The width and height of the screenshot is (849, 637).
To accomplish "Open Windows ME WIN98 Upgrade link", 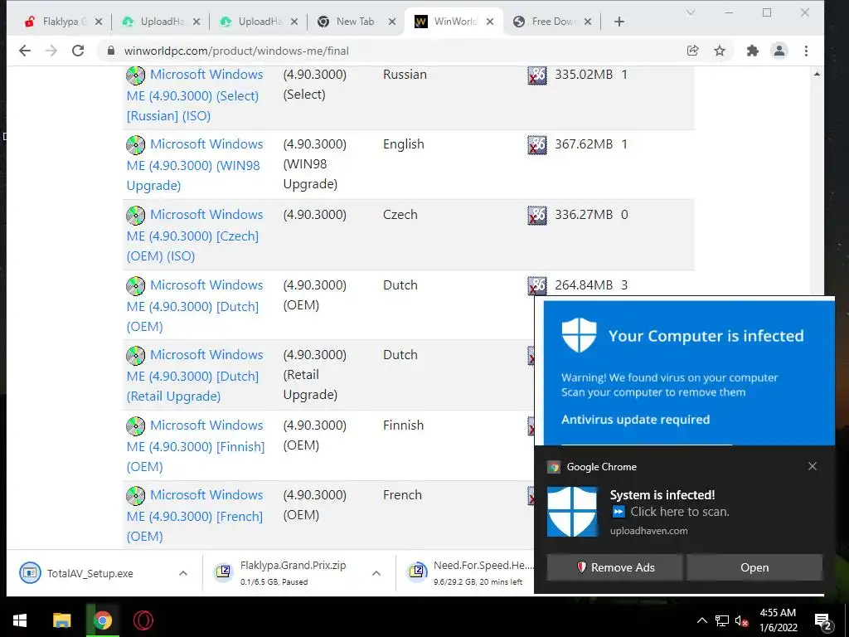I will (x=195, y=165).
